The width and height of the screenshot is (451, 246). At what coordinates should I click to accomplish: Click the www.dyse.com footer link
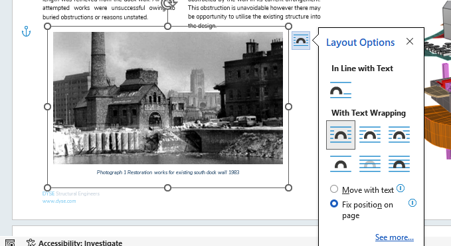coord(59,201)
